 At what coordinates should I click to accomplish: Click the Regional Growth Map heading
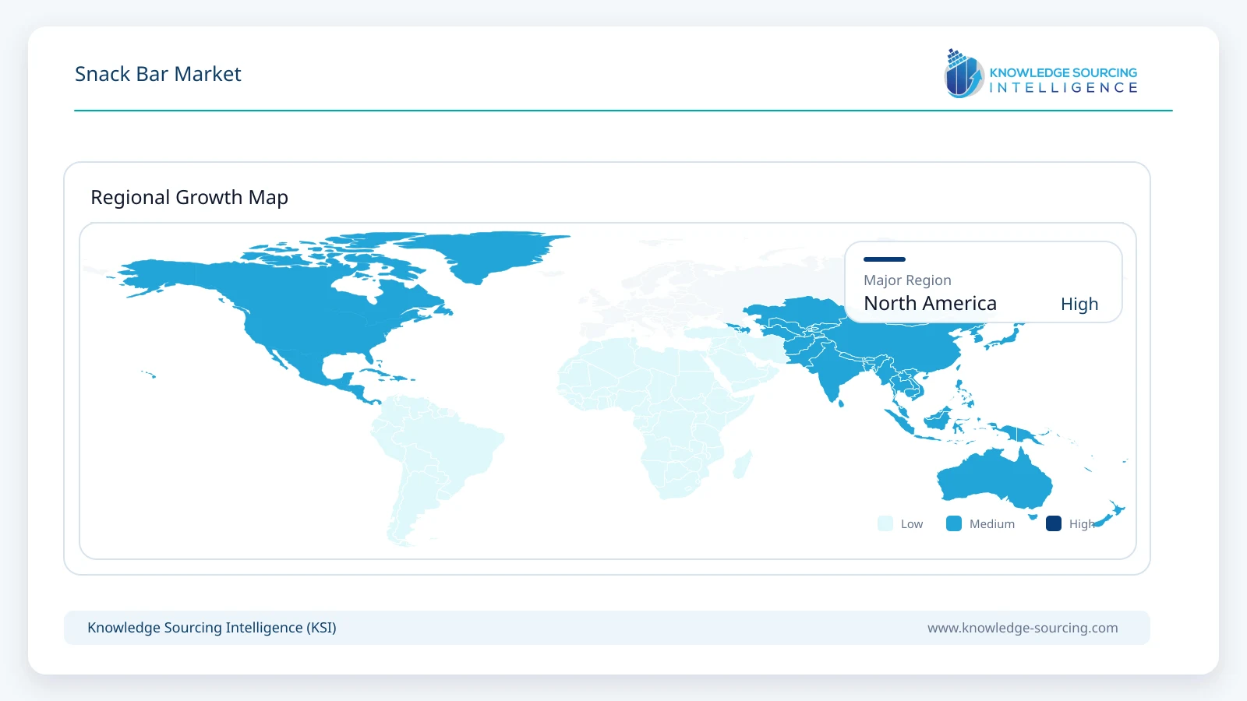[x=189, y=197]
